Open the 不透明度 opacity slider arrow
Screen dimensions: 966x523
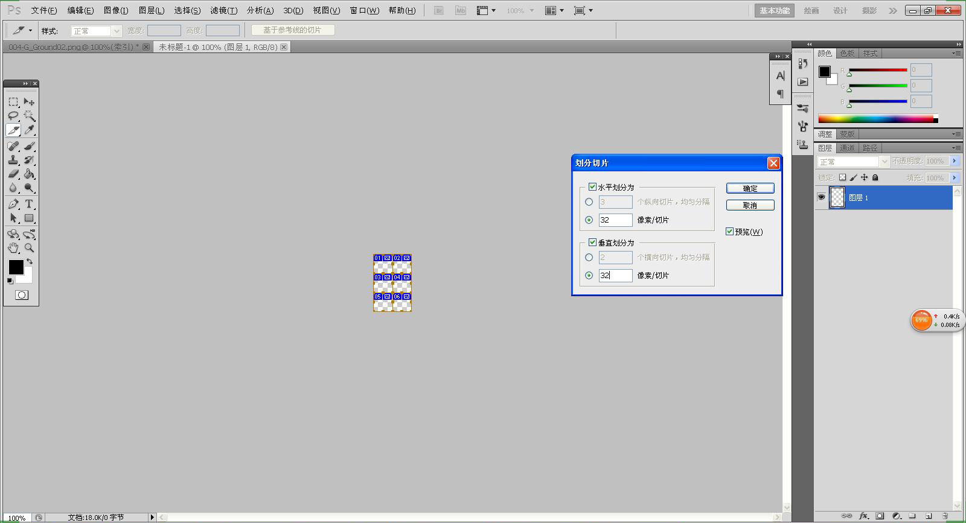[955, 161]
